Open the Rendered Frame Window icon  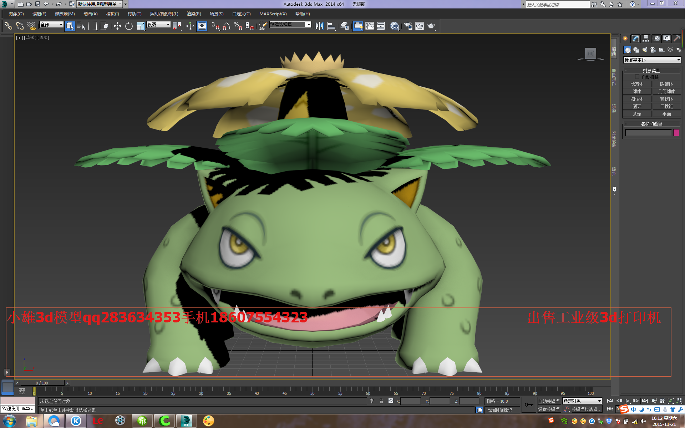tap(420, 26)
